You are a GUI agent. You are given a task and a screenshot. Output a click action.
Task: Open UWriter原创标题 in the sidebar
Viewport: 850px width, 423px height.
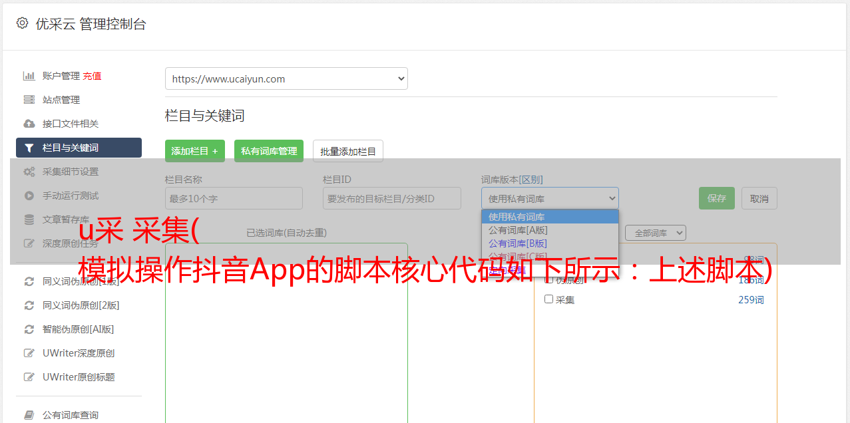[79, 377]
